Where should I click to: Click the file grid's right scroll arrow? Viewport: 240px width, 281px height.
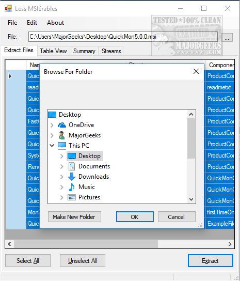230,244
